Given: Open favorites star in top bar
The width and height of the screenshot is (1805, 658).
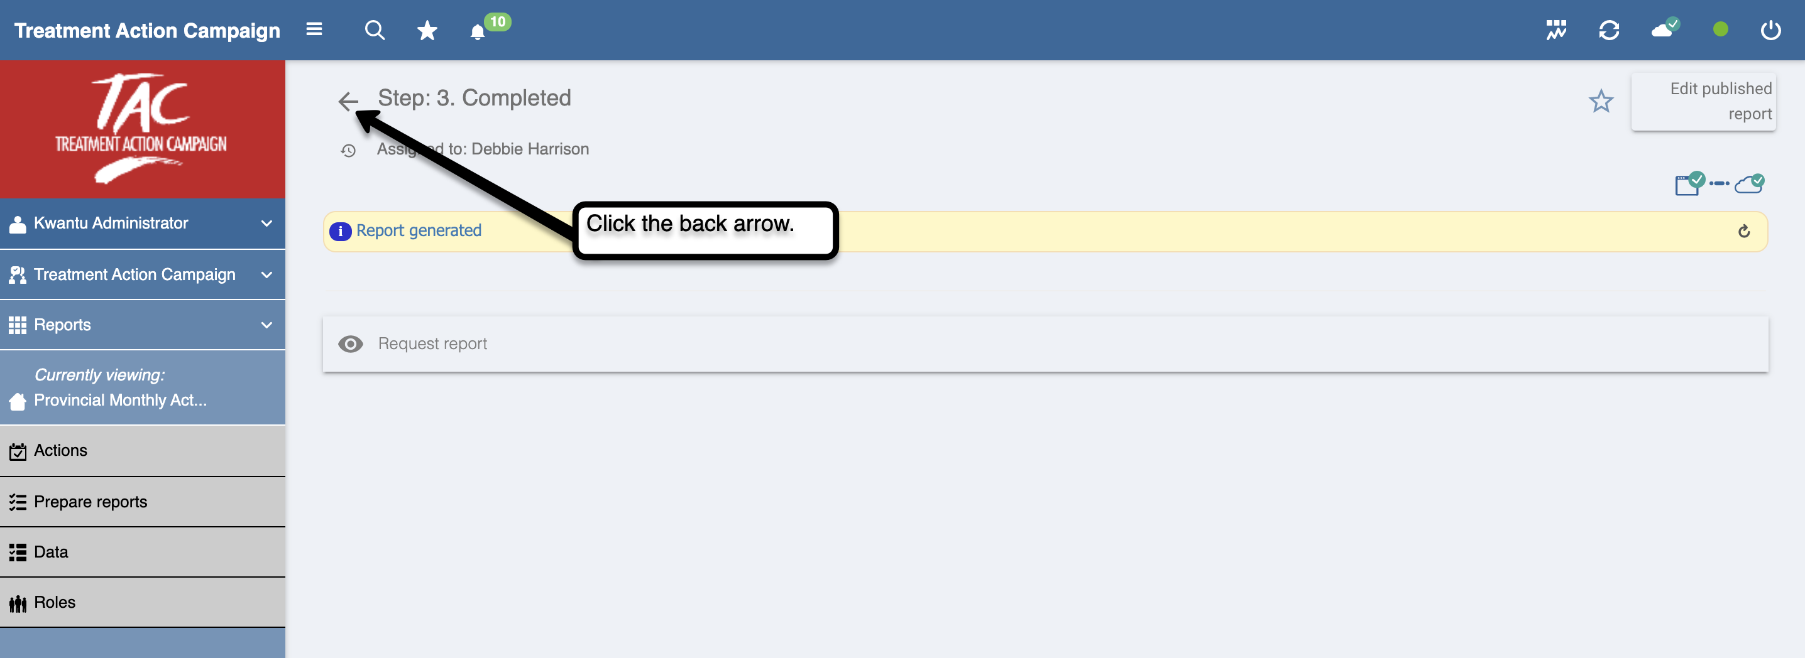Looking at the screenshot, I should (x=427, y=30).
